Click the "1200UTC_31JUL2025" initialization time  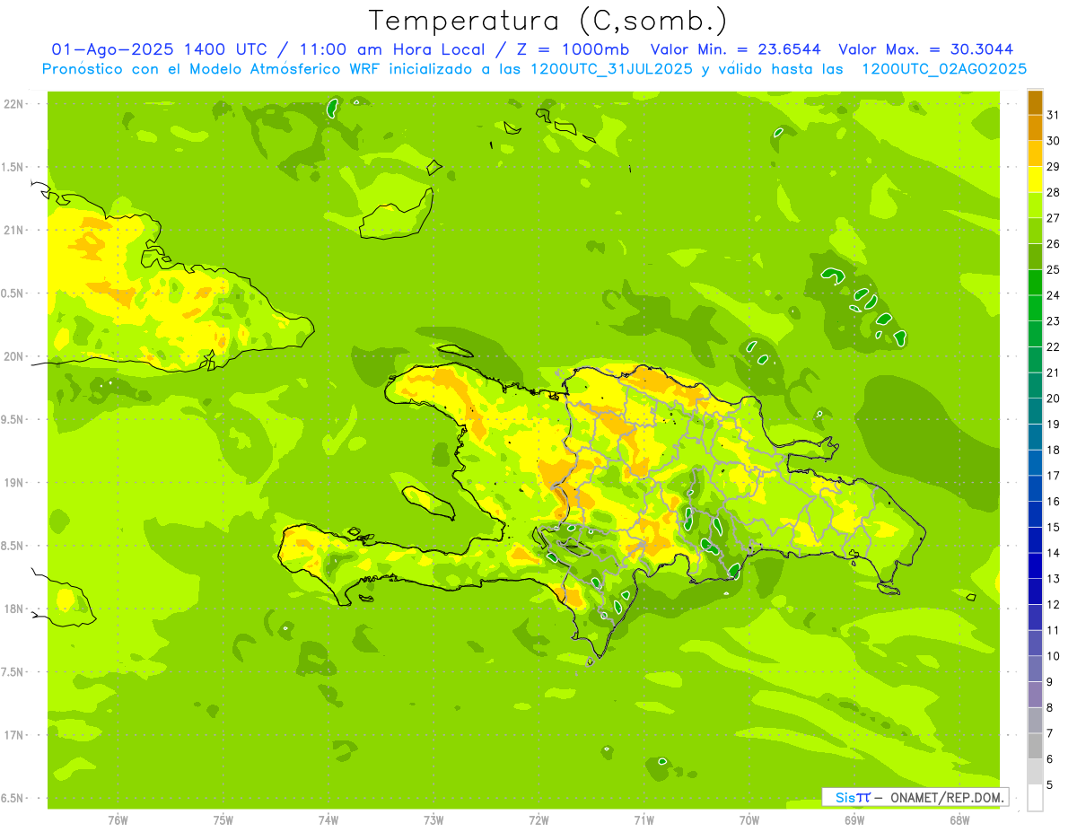pyautogui.click(x=611, y=69)
